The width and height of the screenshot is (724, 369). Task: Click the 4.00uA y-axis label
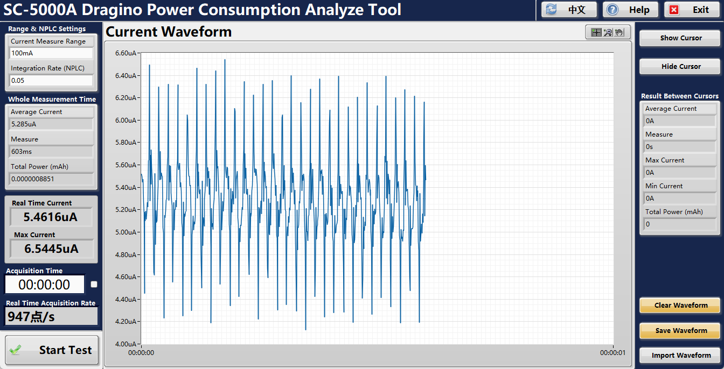pyautogui.click(x=126, y=344)
